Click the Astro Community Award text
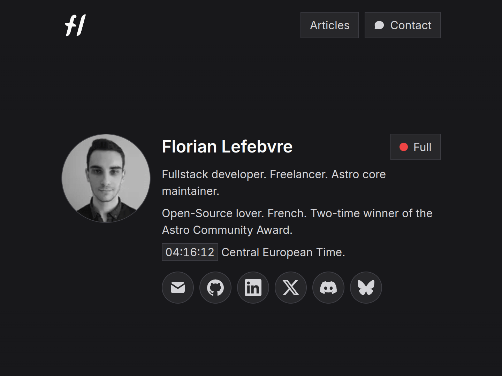502x376 pixels. [x=227, y=230]
